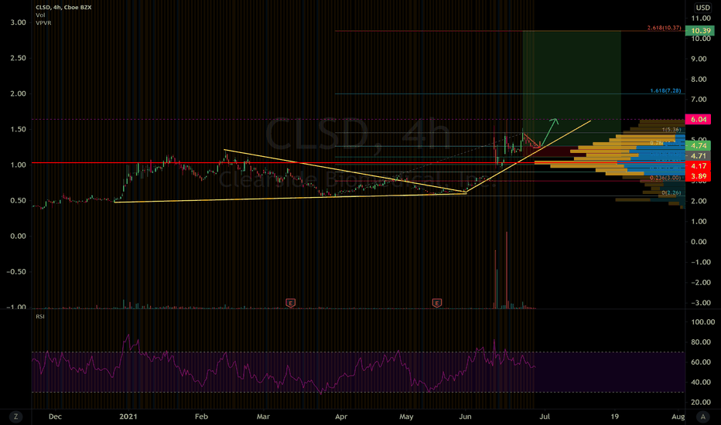
Task: Click the 3.00 value on left scale
Action: [x=19, y=22]
